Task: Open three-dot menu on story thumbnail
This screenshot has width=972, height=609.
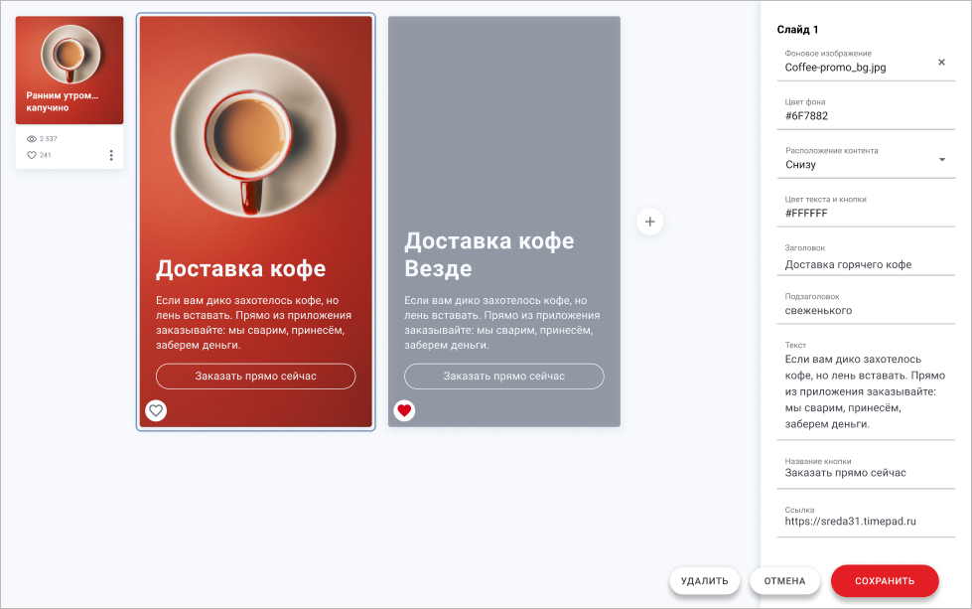Action: [111, 155]
